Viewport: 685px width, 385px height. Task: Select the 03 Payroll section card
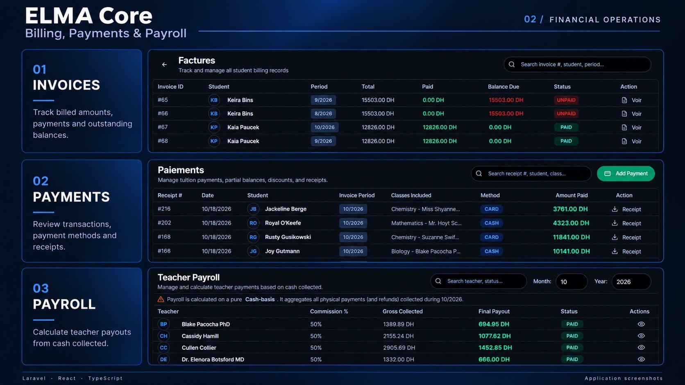point(82,316)
